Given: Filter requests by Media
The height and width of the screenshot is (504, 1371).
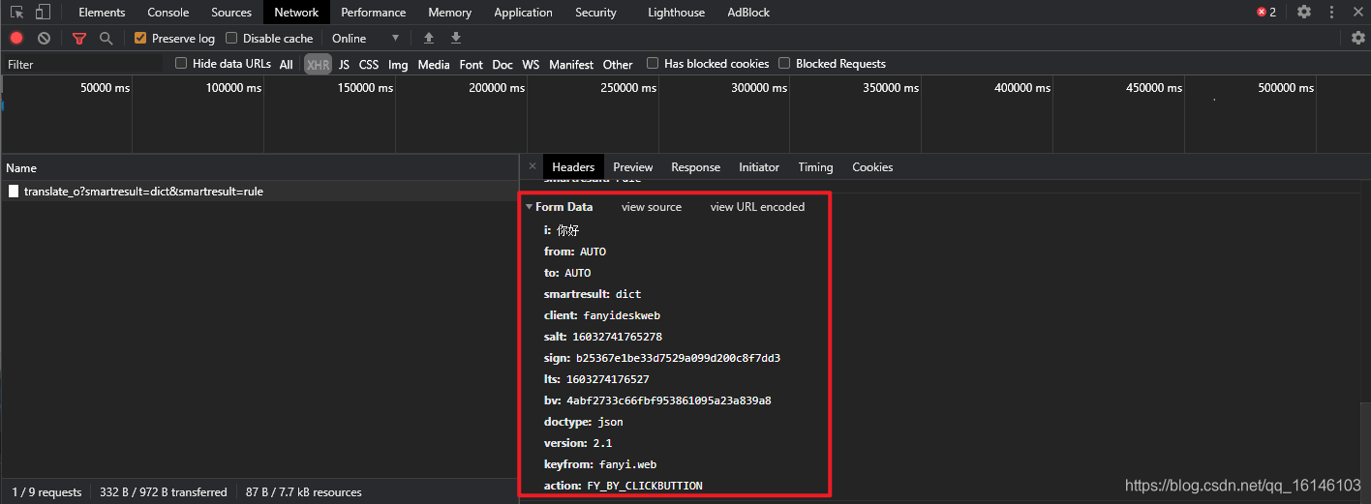Looking at the screenshot, I should coord(434,64).
